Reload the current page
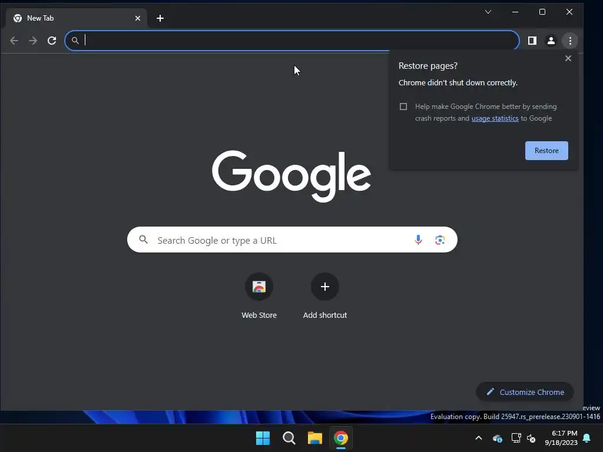The width and height of the screenshot is (603, 452). (x=52, y=41)
